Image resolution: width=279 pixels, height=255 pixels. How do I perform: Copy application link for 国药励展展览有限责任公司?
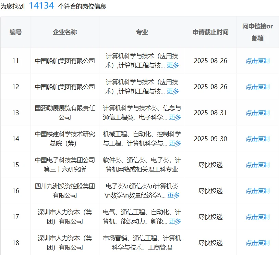pos(257,113)
